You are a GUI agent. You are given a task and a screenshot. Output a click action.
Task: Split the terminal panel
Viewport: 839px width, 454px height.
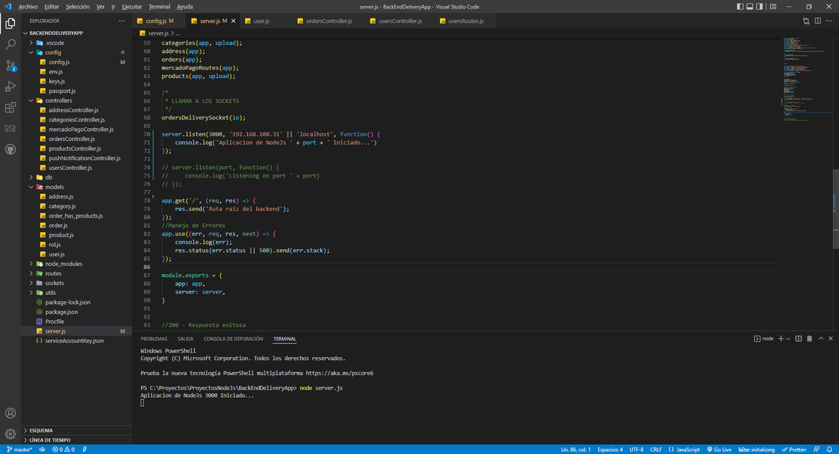click(x=798, y=339)
